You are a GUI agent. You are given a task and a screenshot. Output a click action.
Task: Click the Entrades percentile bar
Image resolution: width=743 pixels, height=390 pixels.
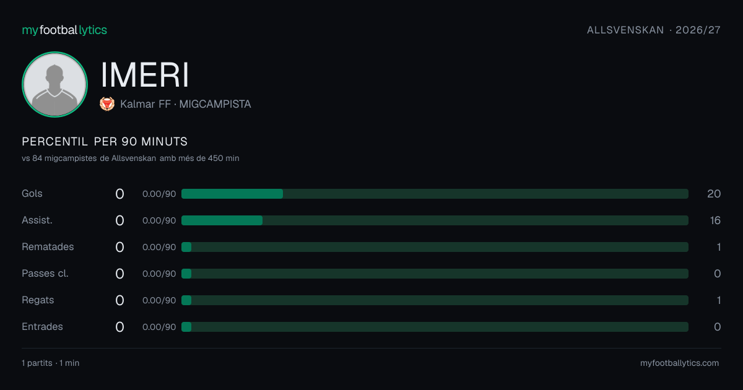(x=435, y=327)
